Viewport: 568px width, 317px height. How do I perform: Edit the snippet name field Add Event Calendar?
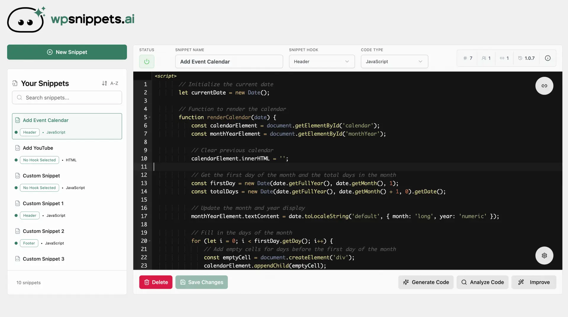pyautogui.click(x=229, y=62)
